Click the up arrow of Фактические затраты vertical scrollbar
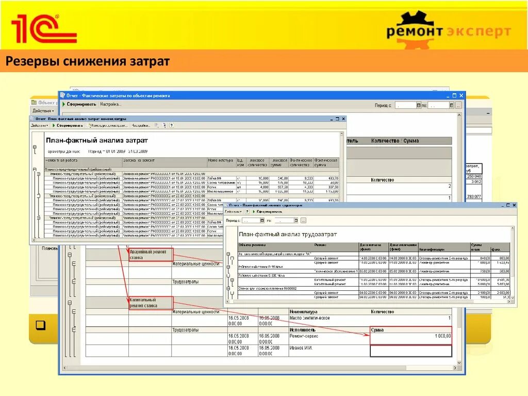 459,115
